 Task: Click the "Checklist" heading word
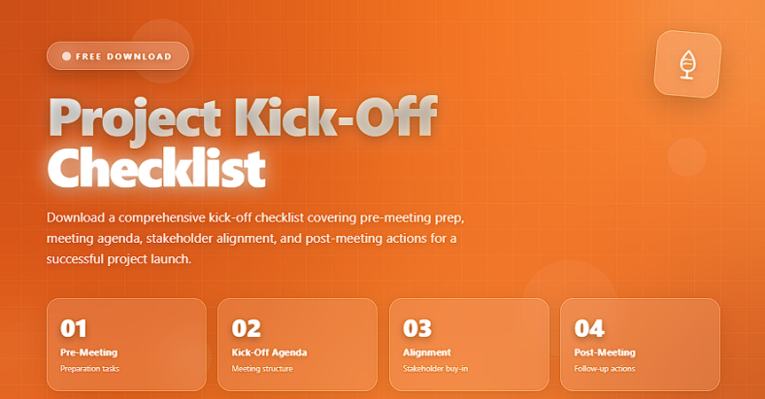click(x=156, y=168)
